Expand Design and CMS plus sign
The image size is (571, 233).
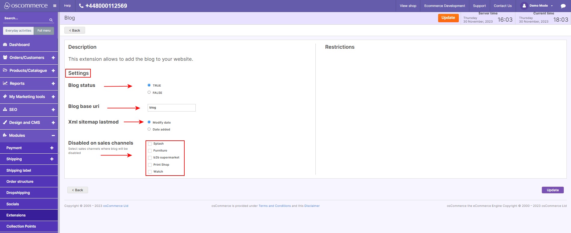point(53,122)
